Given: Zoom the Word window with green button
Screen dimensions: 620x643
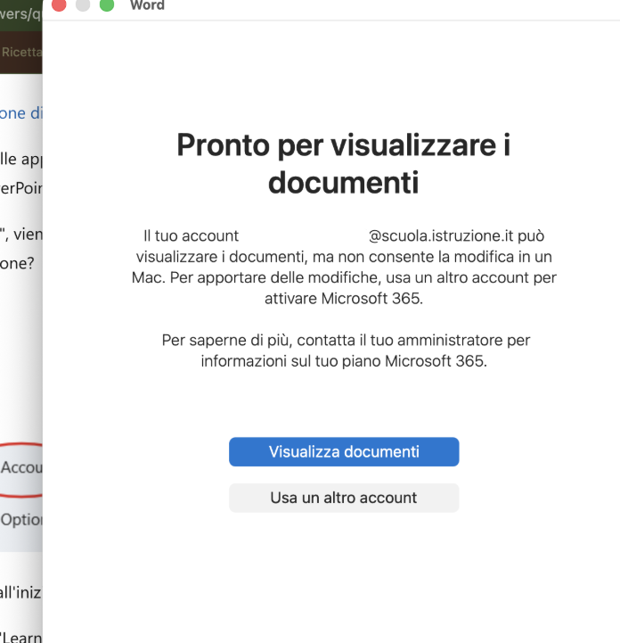Looking at the screenshot, I should tap(107, 5).
